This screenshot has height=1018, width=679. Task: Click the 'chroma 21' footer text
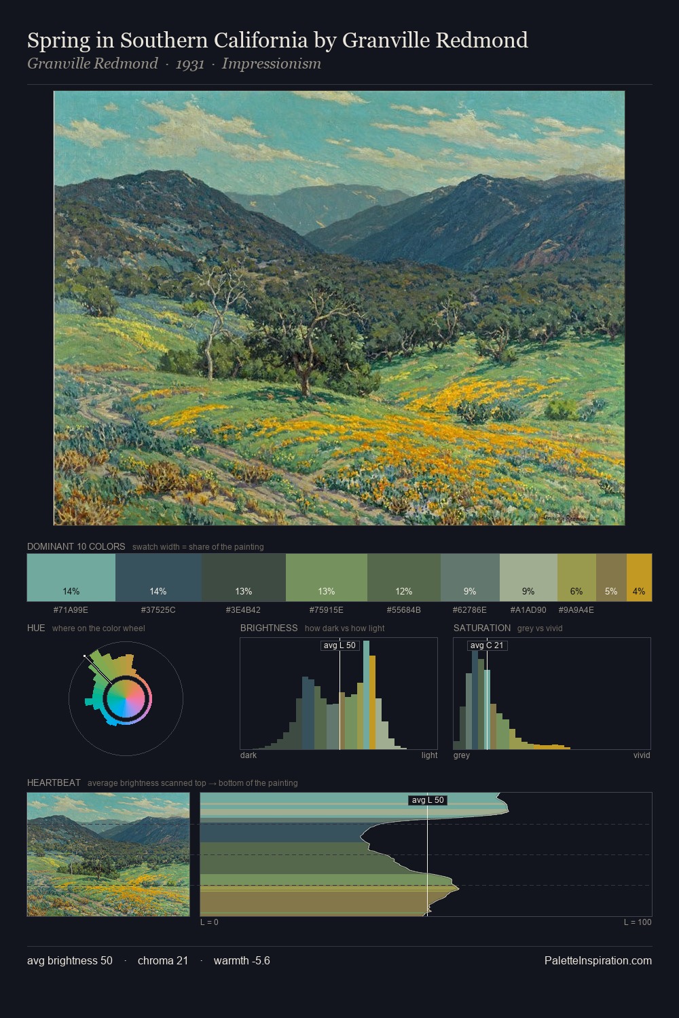point(163,961)
